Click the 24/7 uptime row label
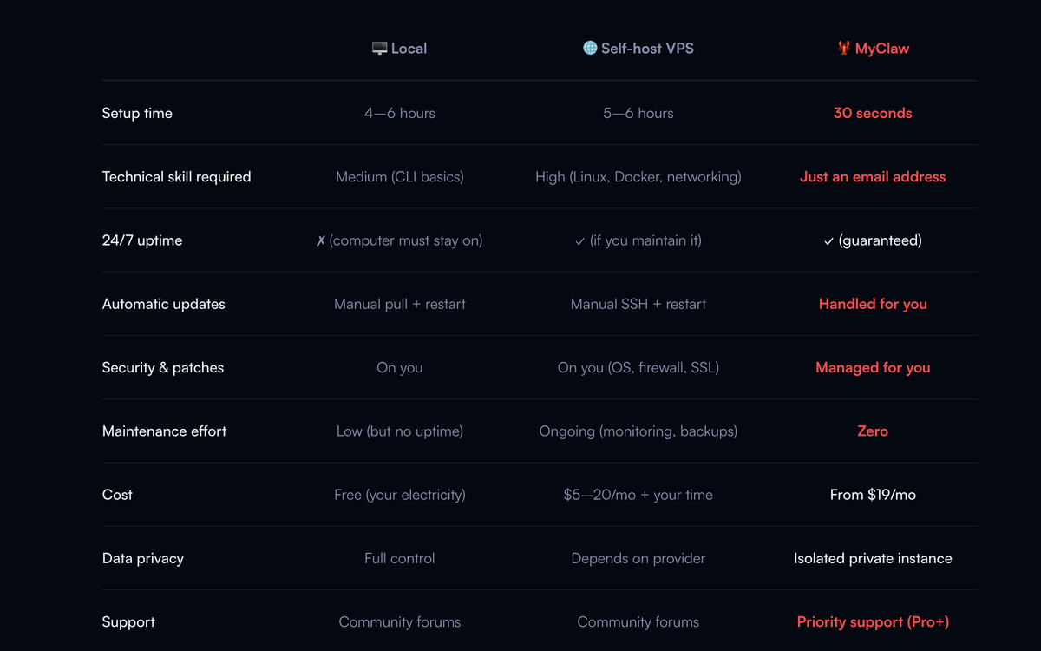Image resolution: width=1041 pixels, height=651 pixels. (x=142, y=240)
